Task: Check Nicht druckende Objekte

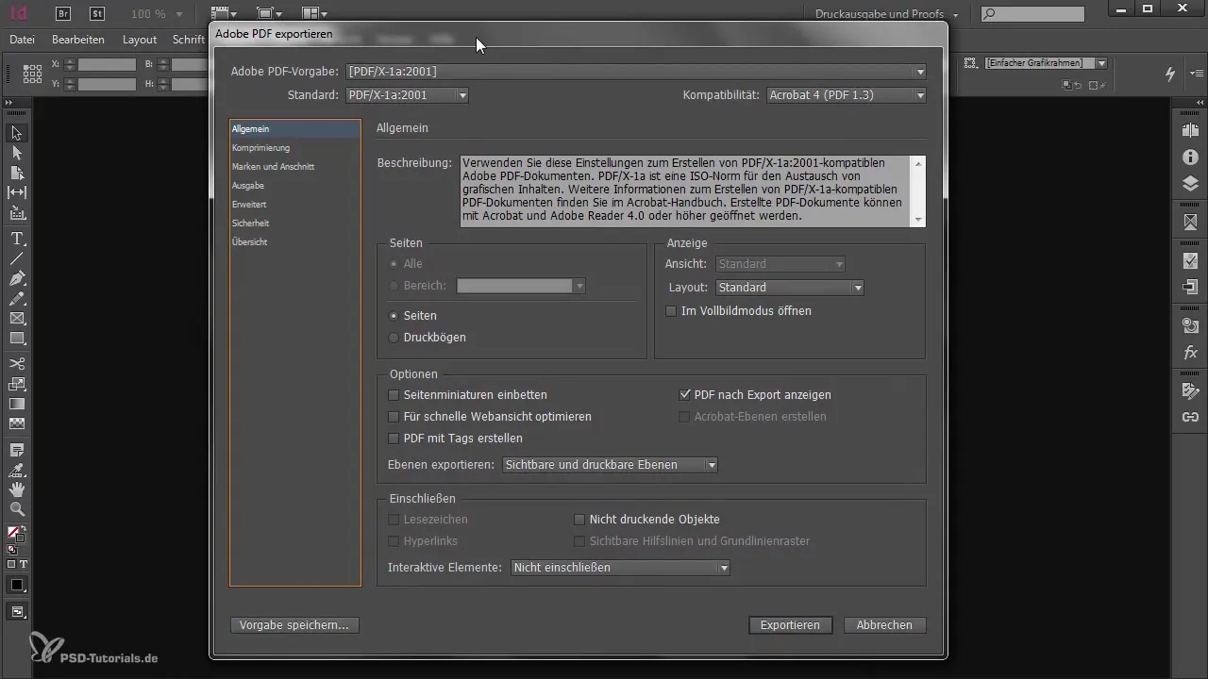Action: click(x=580, y=520)
